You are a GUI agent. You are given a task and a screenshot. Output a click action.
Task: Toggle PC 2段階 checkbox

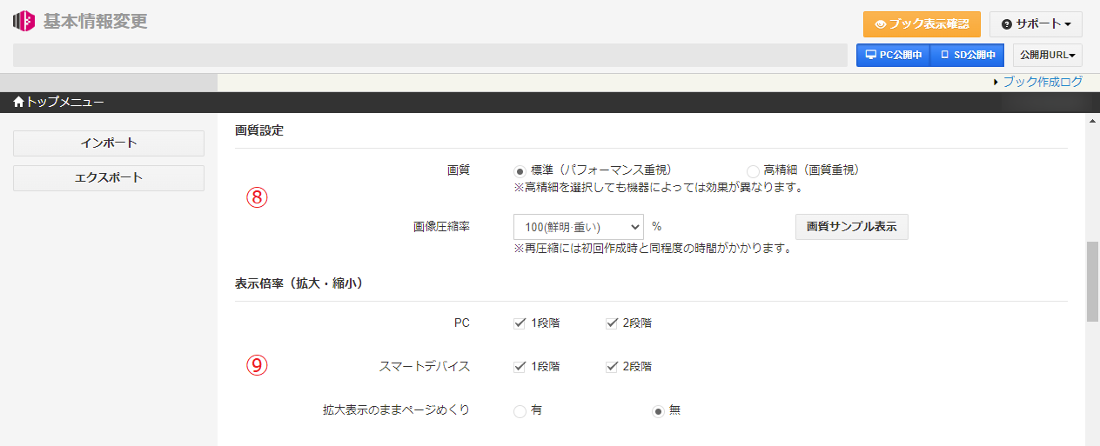pos(612,323)
